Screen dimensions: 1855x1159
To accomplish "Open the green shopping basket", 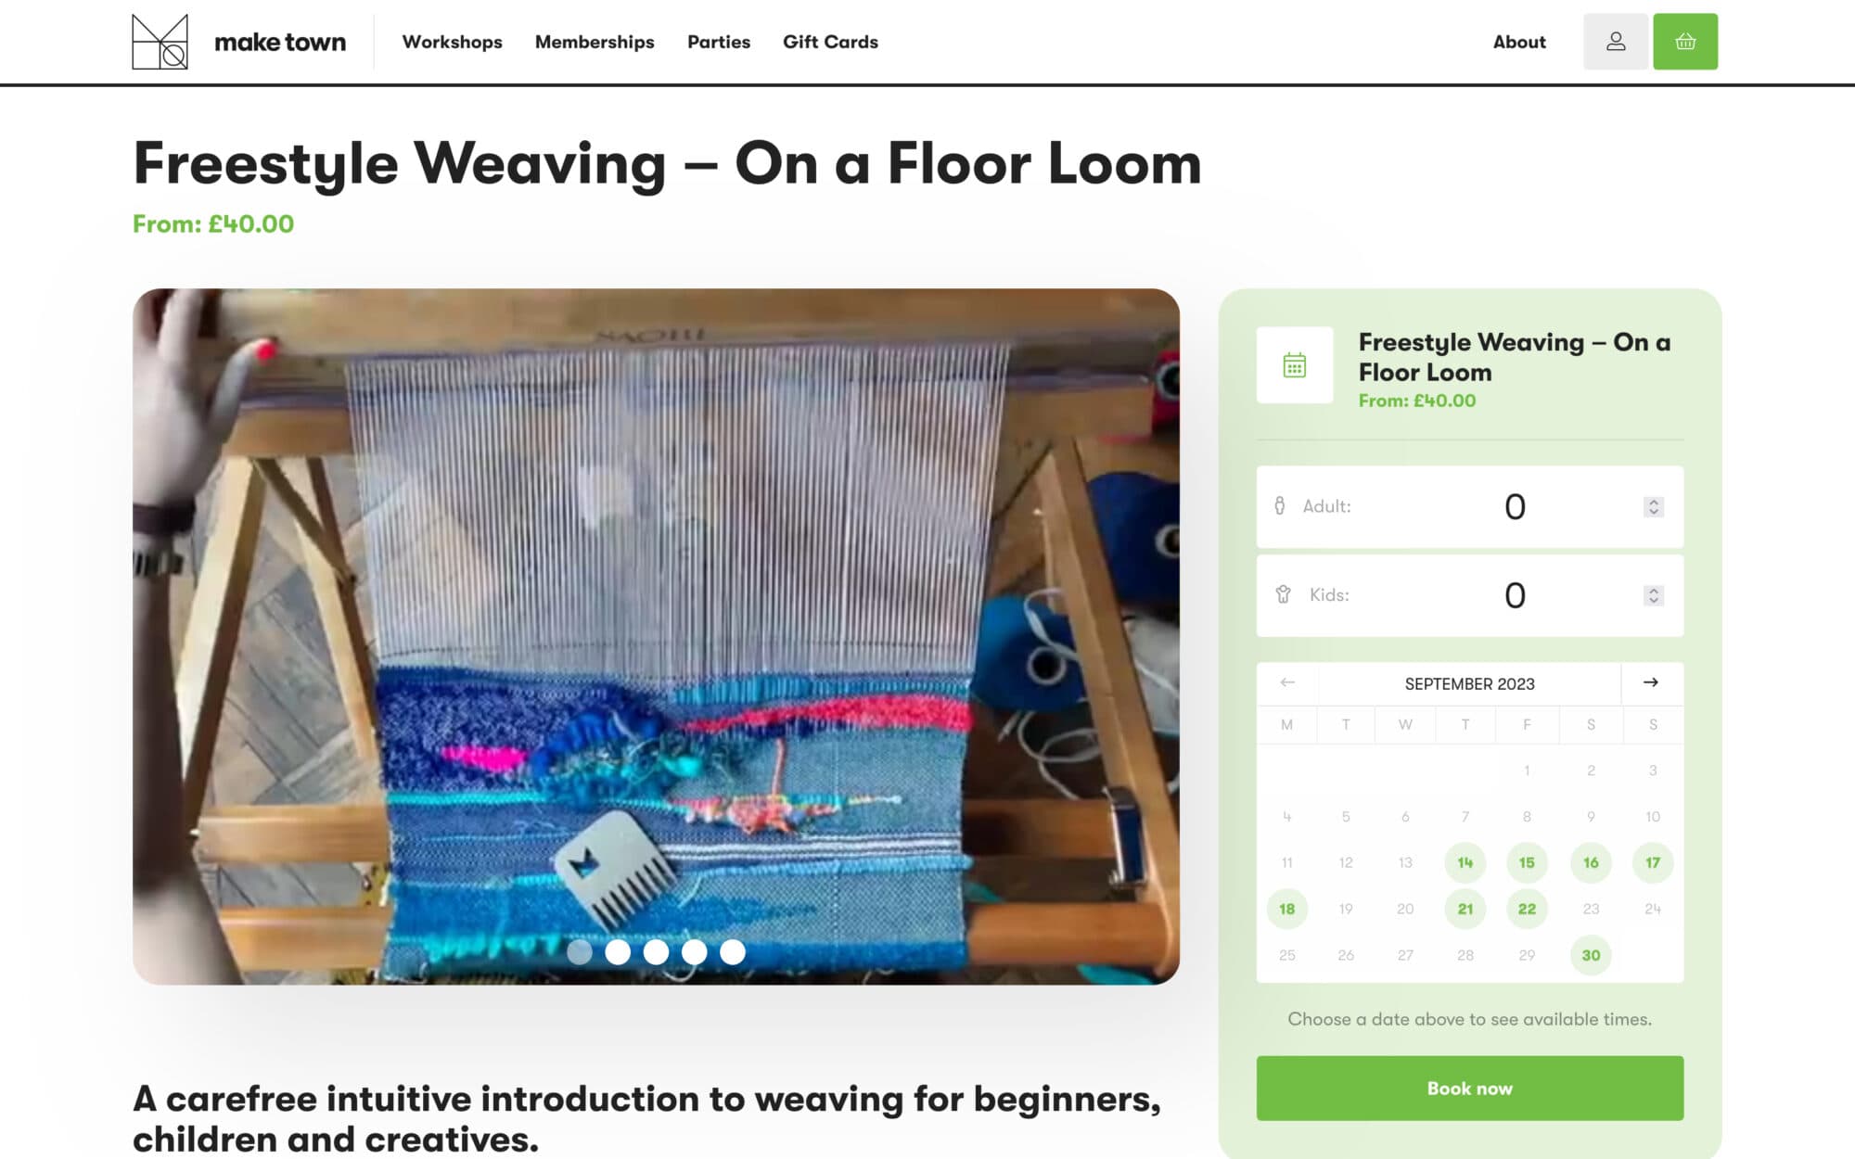I will [x=1685, y=42].
